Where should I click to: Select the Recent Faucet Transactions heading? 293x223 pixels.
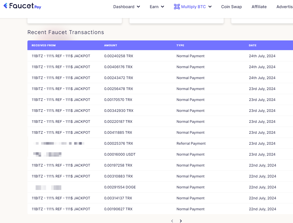tap(66, 32)
